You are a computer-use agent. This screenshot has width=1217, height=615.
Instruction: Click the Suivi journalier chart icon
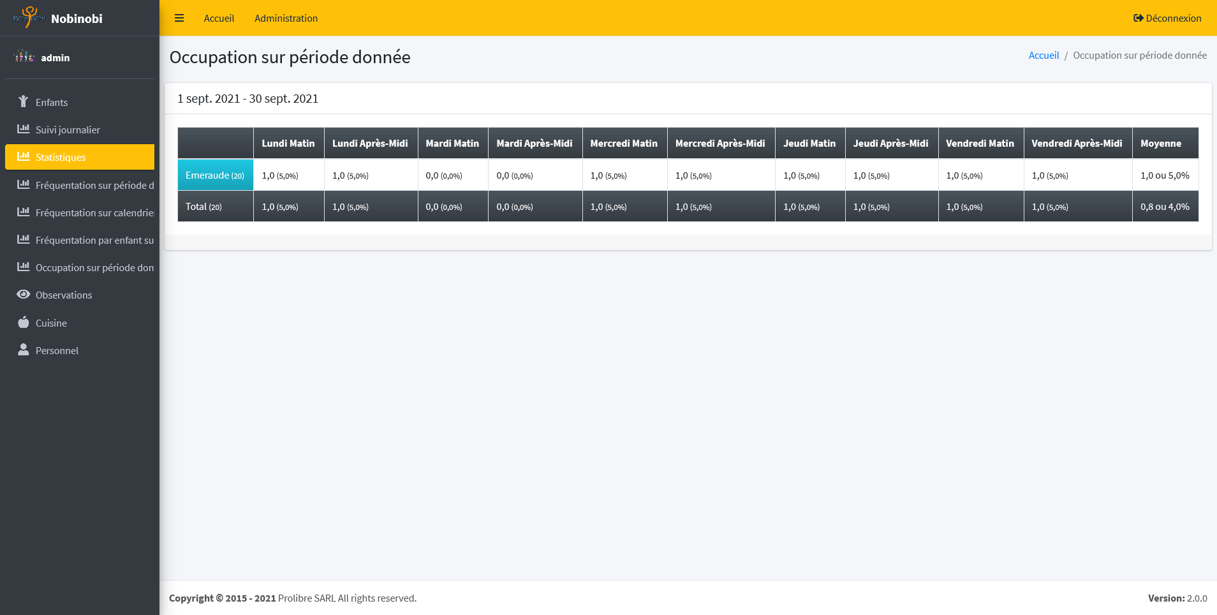click(x=24, y=129)
